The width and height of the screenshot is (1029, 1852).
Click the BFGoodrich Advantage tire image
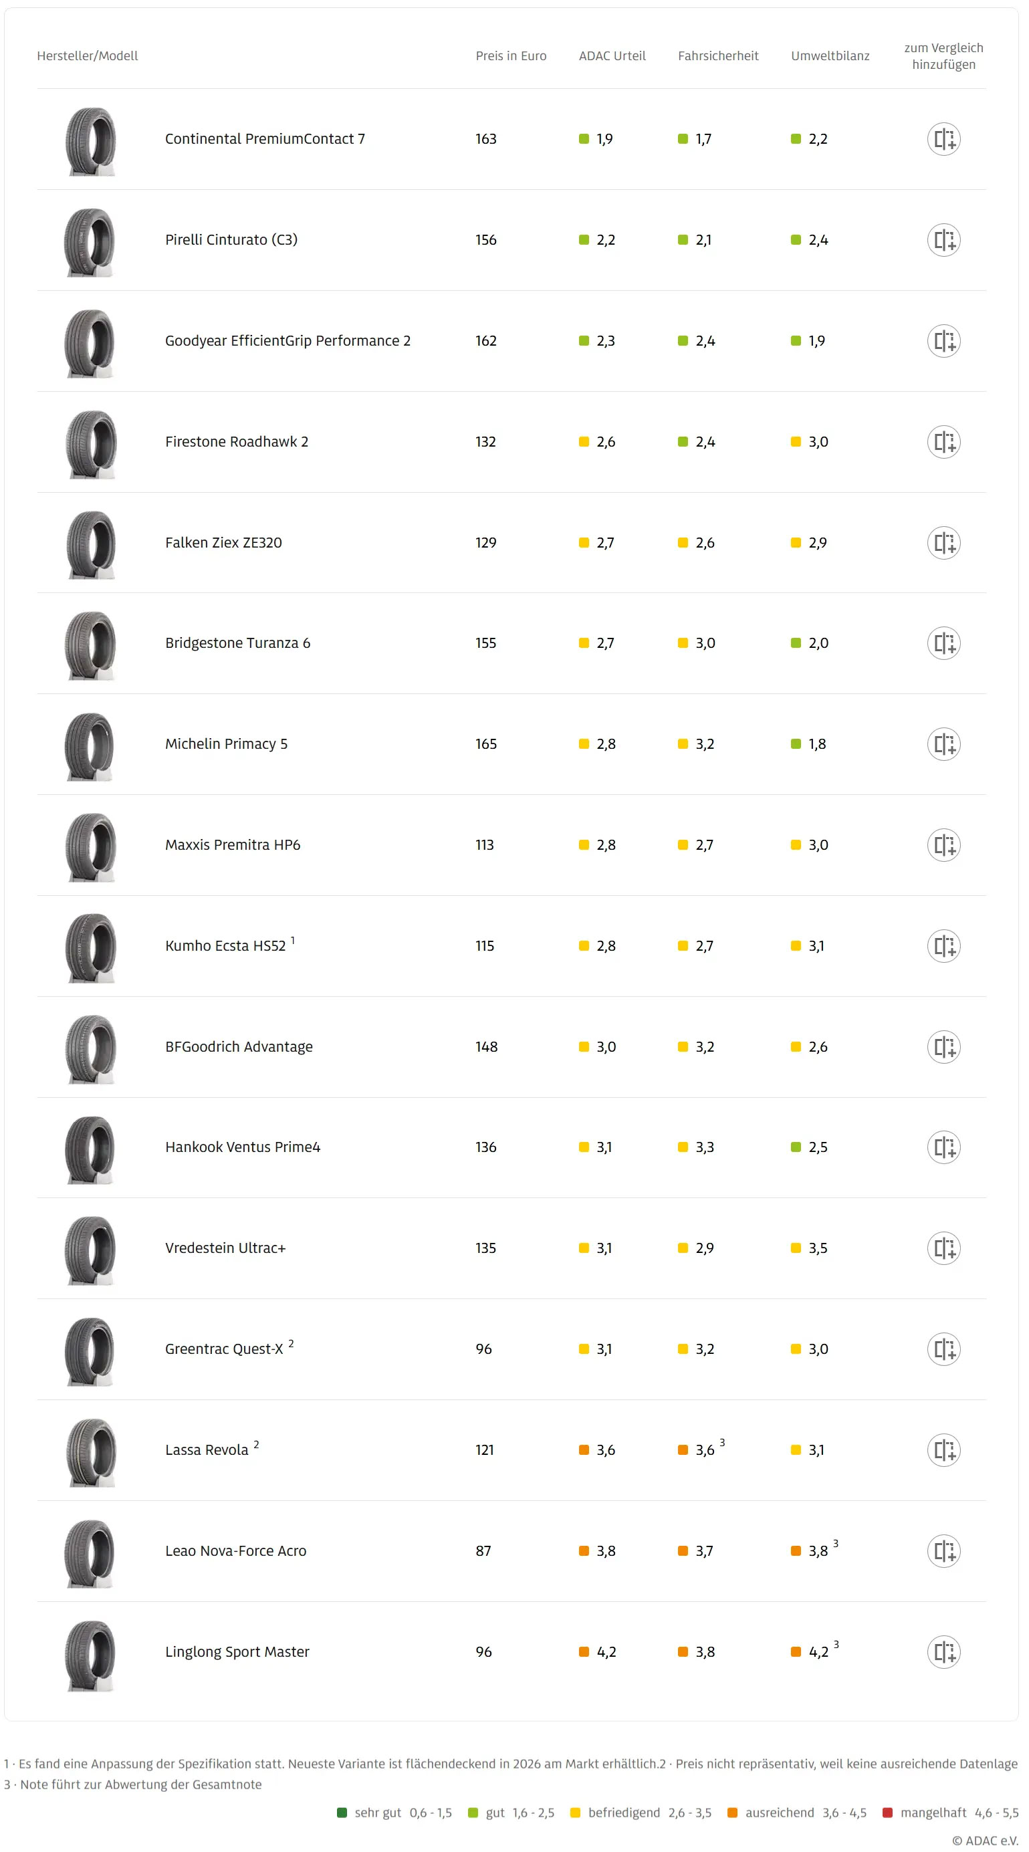tap(90, 1048)
